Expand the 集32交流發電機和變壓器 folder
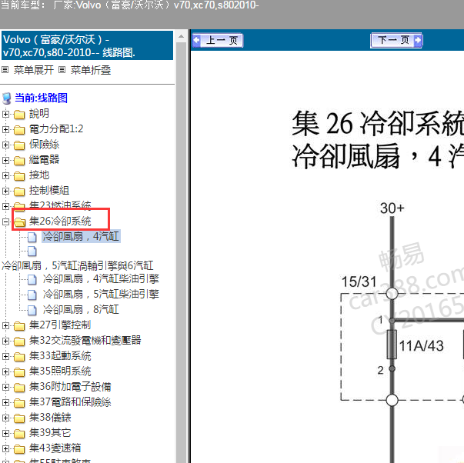This screenshot has width=464, height=463. click(5, 341)
